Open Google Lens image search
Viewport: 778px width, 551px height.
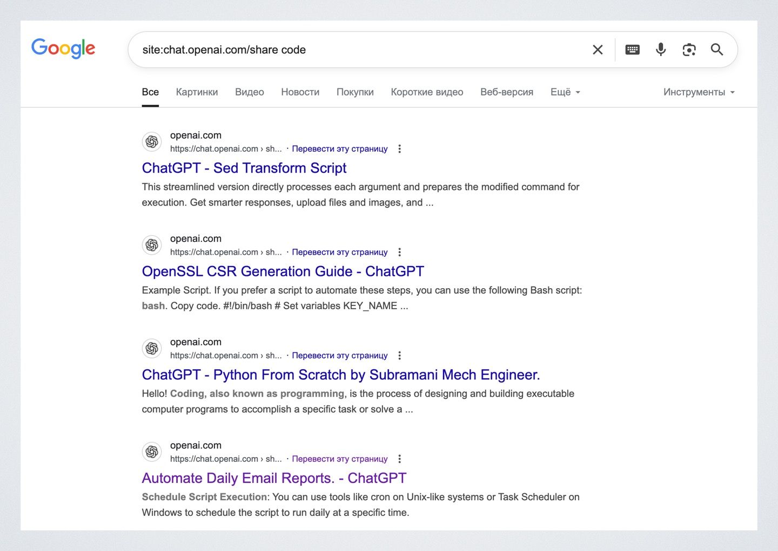[x=689, y=50]
